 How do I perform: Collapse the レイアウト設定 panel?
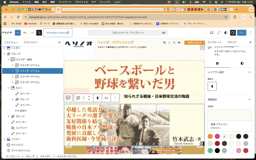coord(249,72)
